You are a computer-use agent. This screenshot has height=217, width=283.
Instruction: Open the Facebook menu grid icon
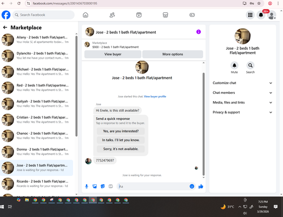pyautogui.click(x=250, y=15)
